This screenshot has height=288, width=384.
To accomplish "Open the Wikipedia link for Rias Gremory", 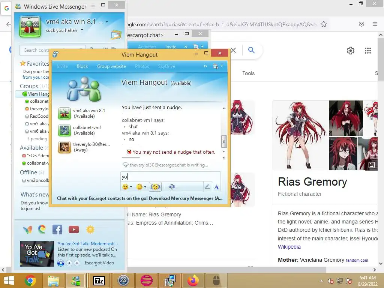I will pos(289,247).
